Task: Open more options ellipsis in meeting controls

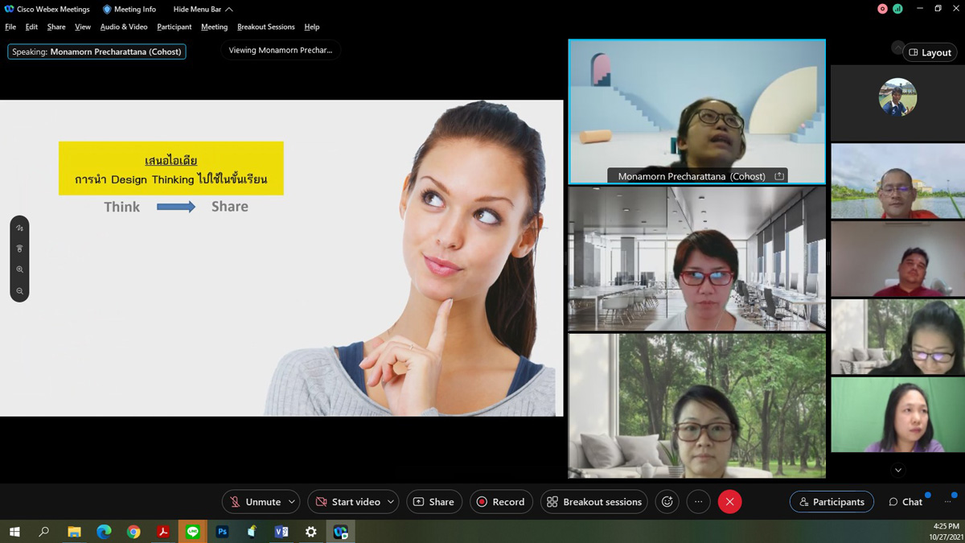Action: tap(698, 502)
